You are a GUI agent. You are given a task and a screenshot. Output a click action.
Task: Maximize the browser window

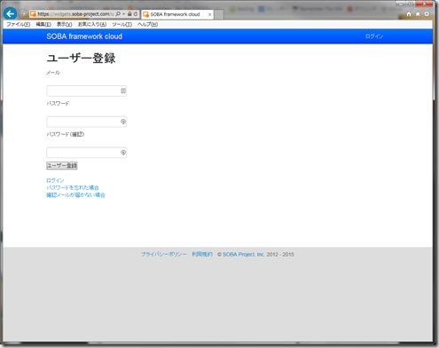tap(411, 4)
